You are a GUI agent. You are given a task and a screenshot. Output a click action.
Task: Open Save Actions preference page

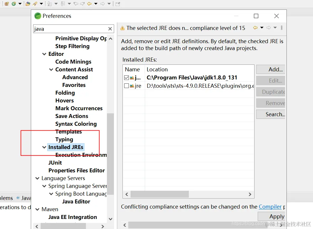pyautogui.click(x=72, y=116)
